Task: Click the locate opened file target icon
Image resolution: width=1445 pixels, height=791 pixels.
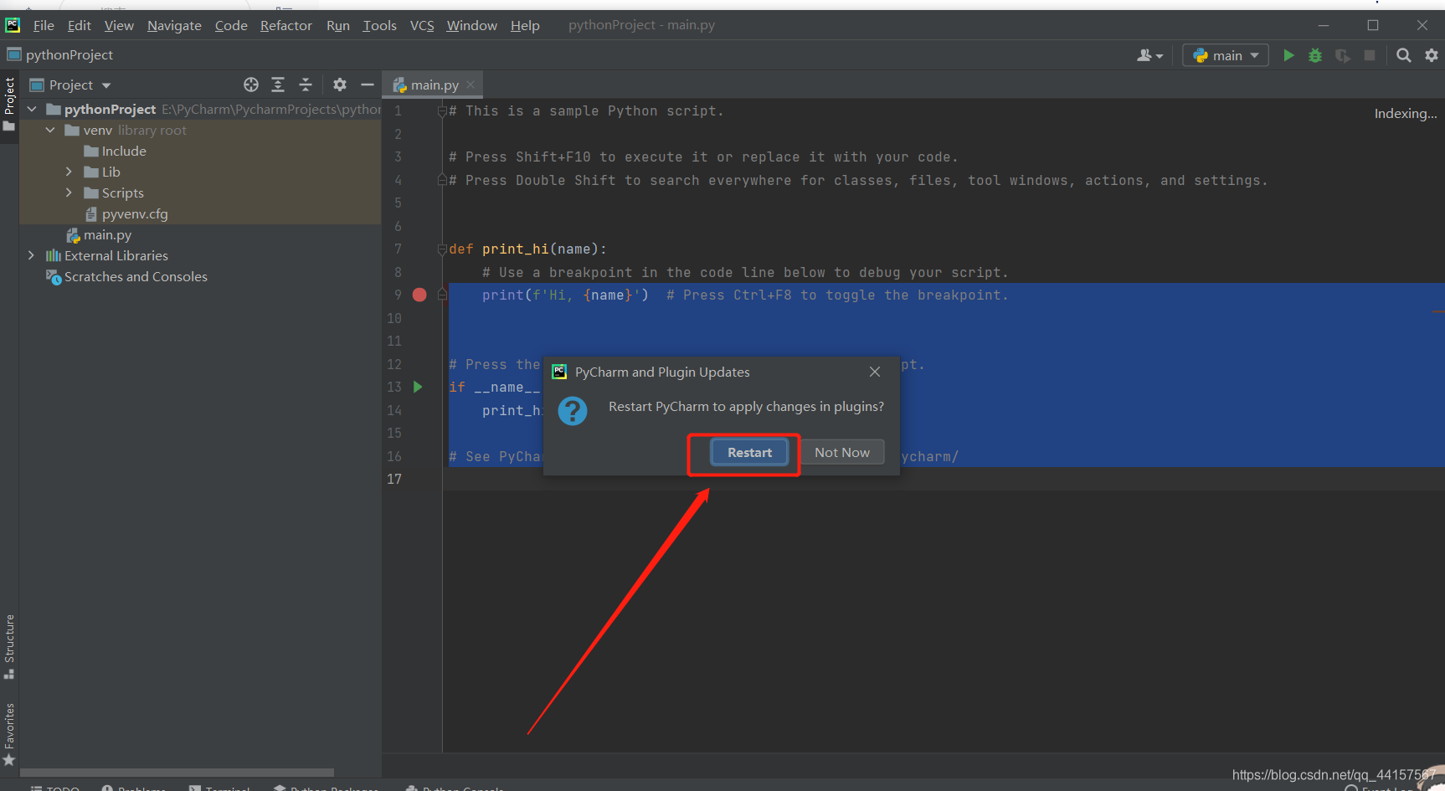Action: tap(251, 85)
